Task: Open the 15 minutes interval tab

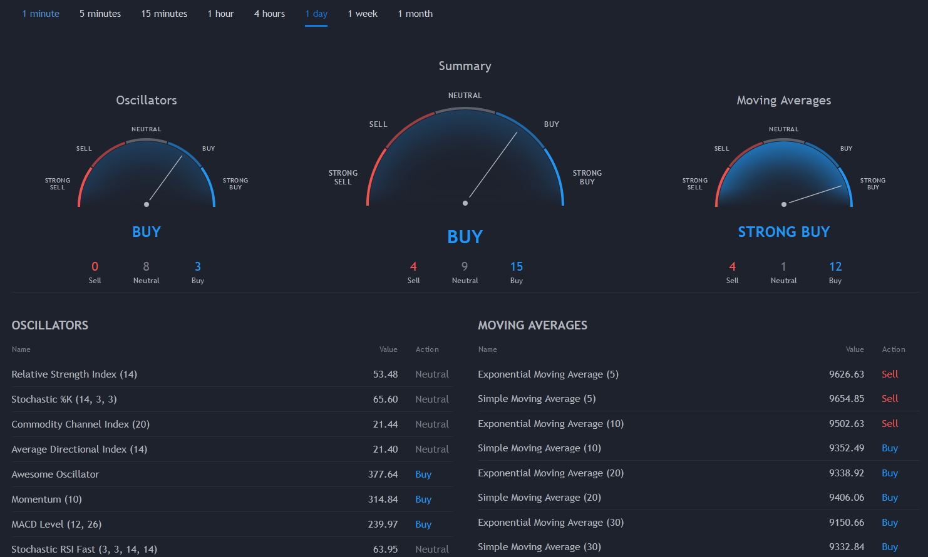Action: tap(164, 14)
